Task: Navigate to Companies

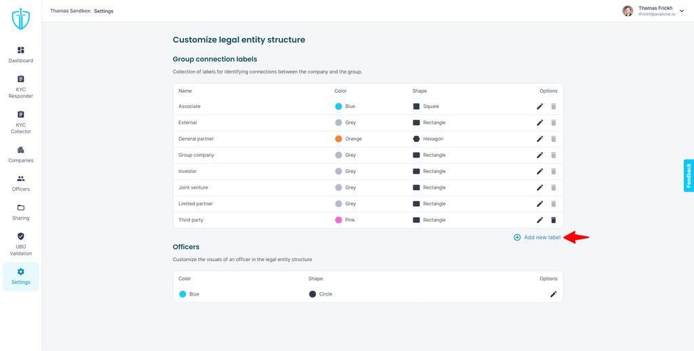Action: [x=21, y=154]
